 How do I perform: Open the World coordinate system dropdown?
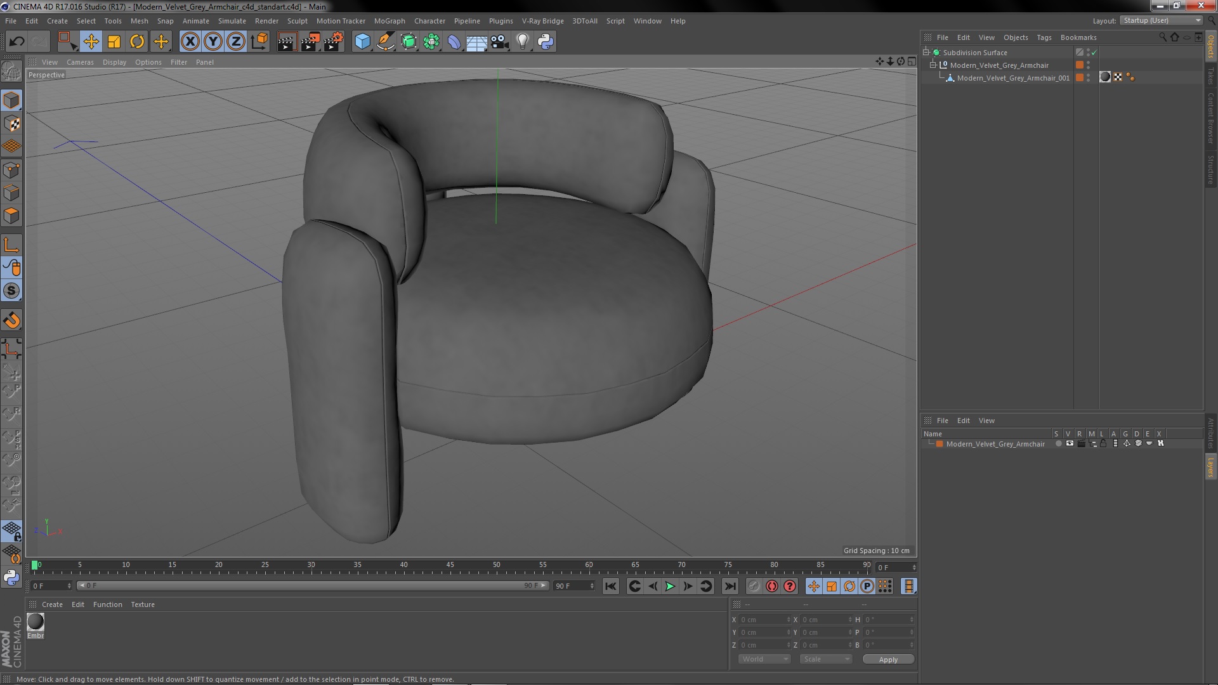(x=764, y=659)
